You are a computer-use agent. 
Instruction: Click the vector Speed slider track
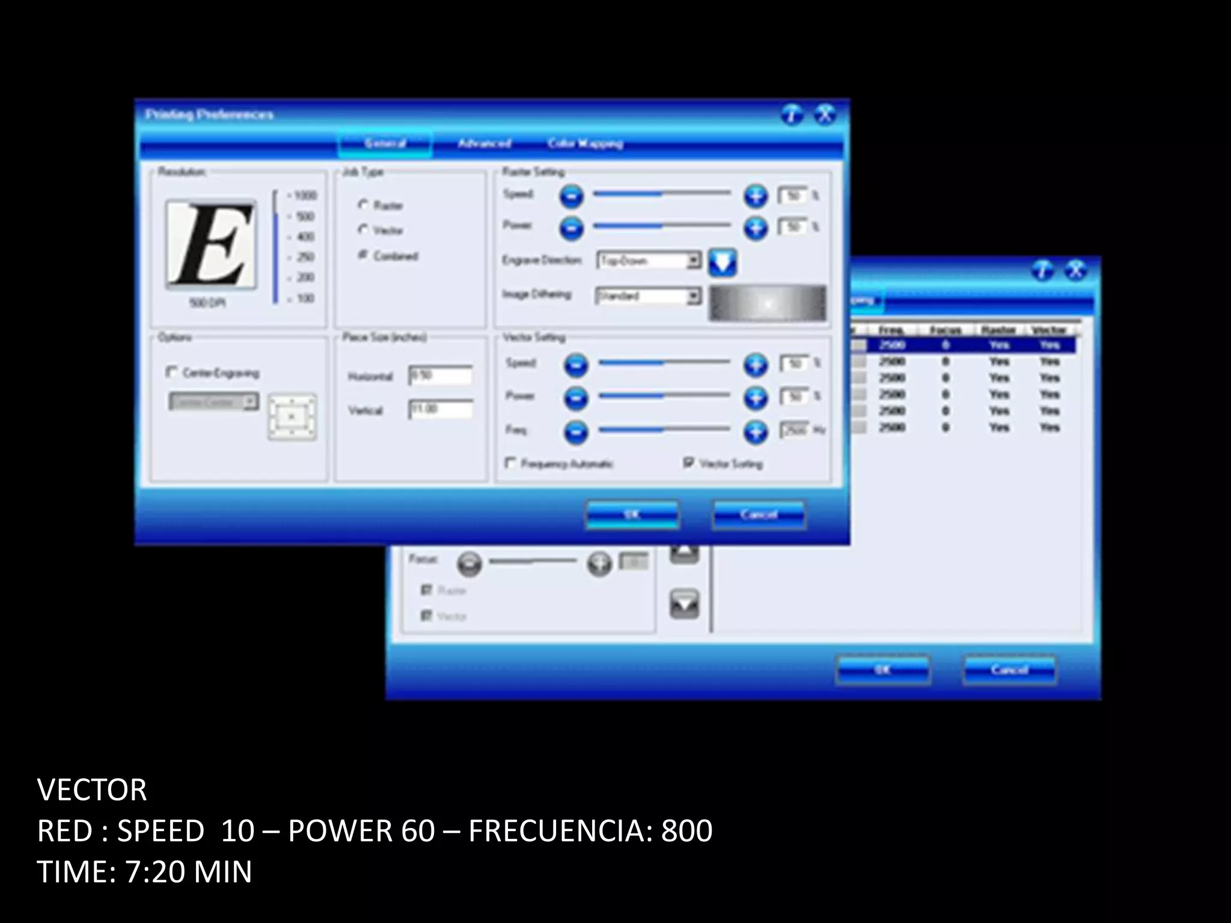pyautogui.click(x=664, y=363)
